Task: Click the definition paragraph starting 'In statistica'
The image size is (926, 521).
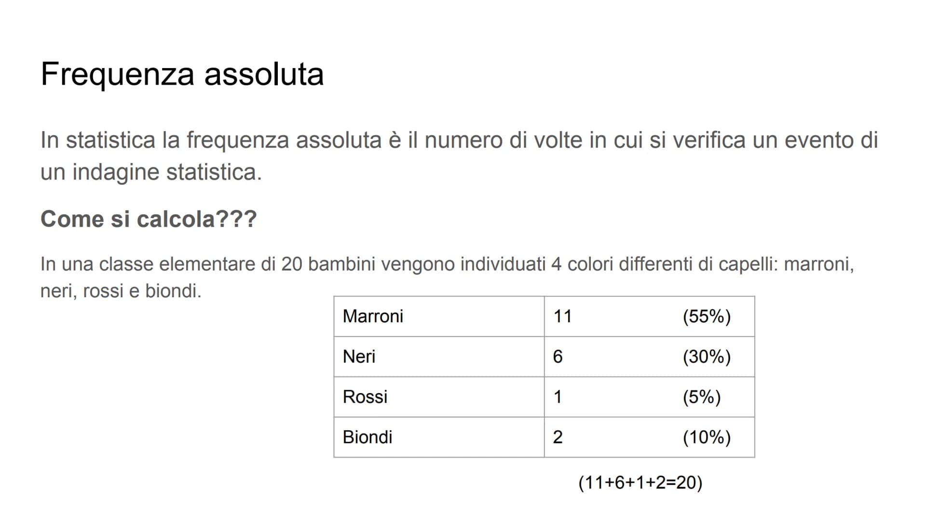Action: click(459, 156)
